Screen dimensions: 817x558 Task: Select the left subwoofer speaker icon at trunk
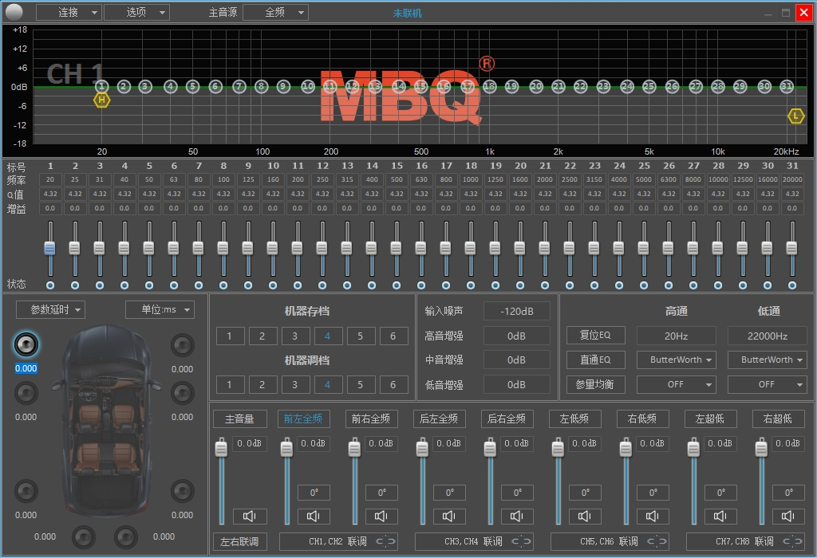83,537
